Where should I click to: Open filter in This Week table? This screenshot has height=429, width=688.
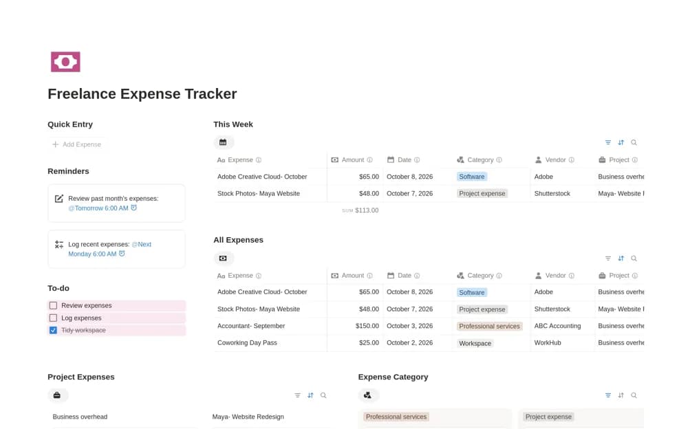608,142
